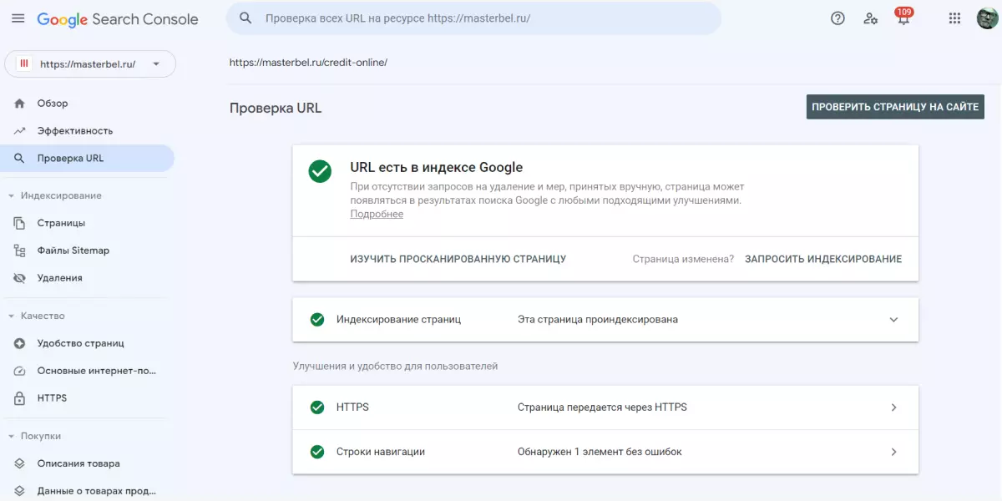Click green checkmark beside HTTPS row
Image resolution: width=1002 pixels, height=501 pixels.
(317, 407)
